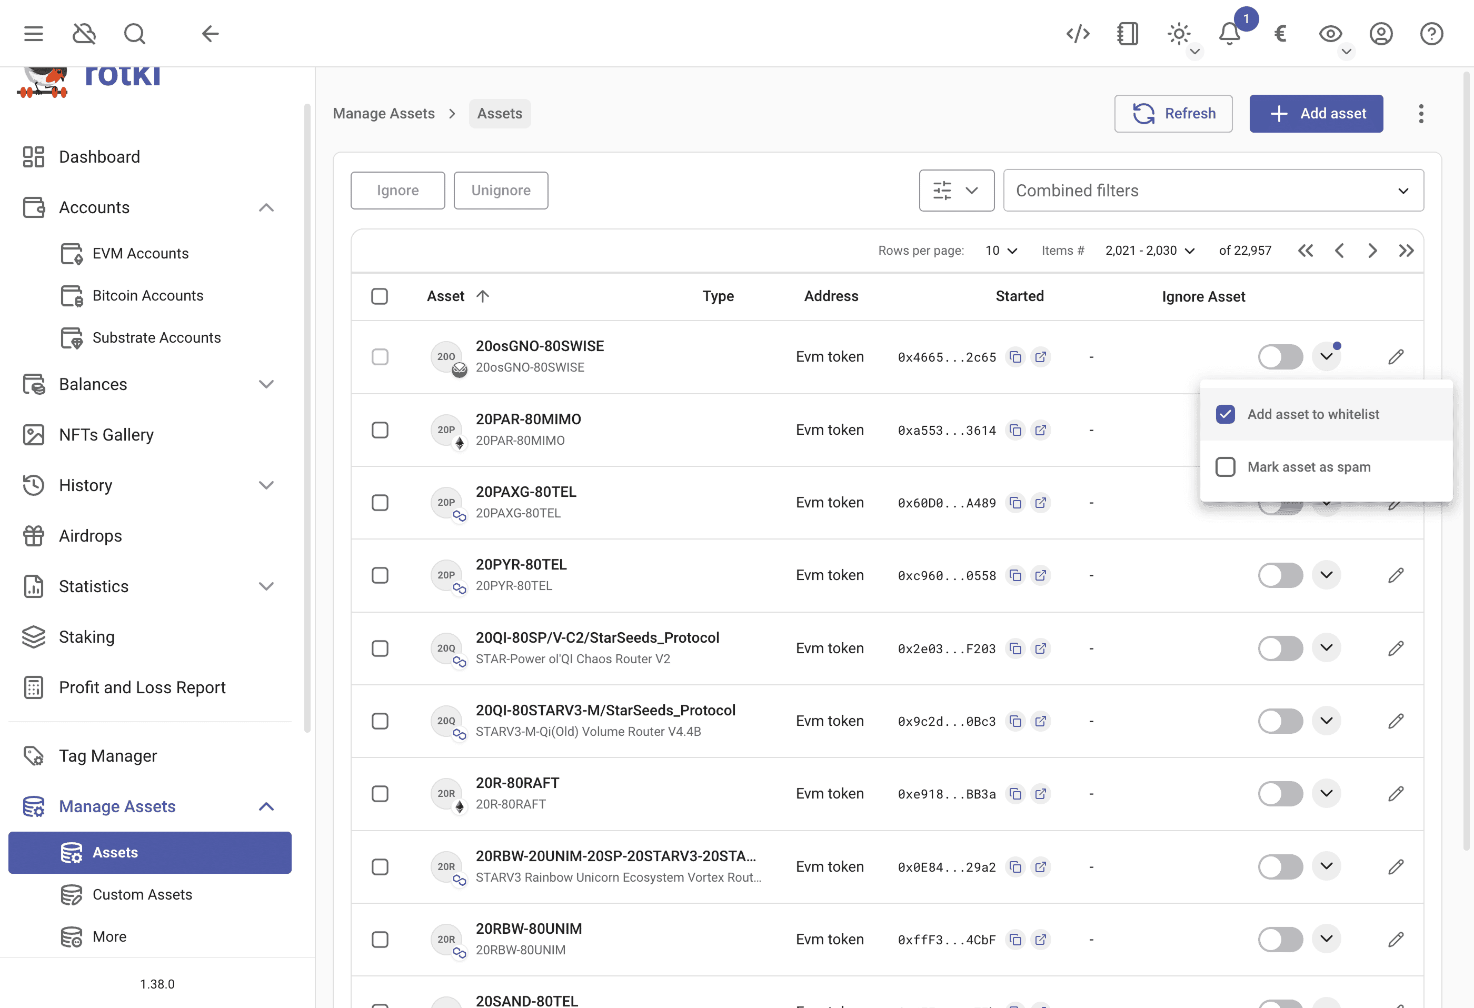The height and width of the screenshot is (1008, 1474).
Task: Jump to the last page of assets
Action: click(1406, 251)
